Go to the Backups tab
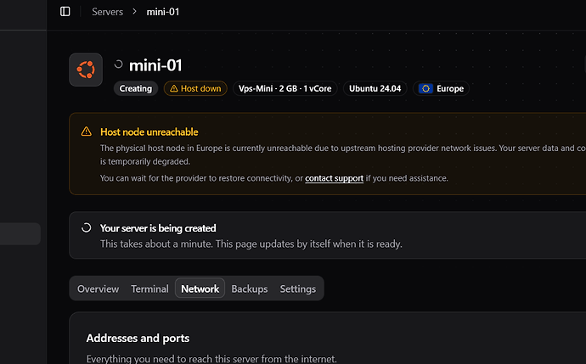The image size is (586, 364). pyautogui.click(x=250, y=288)
